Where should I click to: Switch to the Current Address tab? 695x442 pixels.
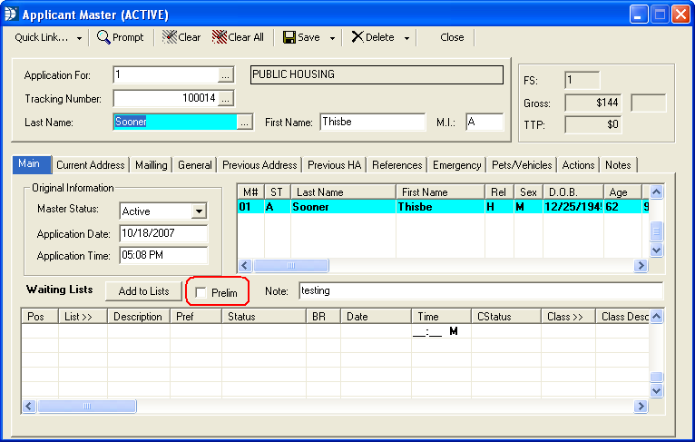90,165
